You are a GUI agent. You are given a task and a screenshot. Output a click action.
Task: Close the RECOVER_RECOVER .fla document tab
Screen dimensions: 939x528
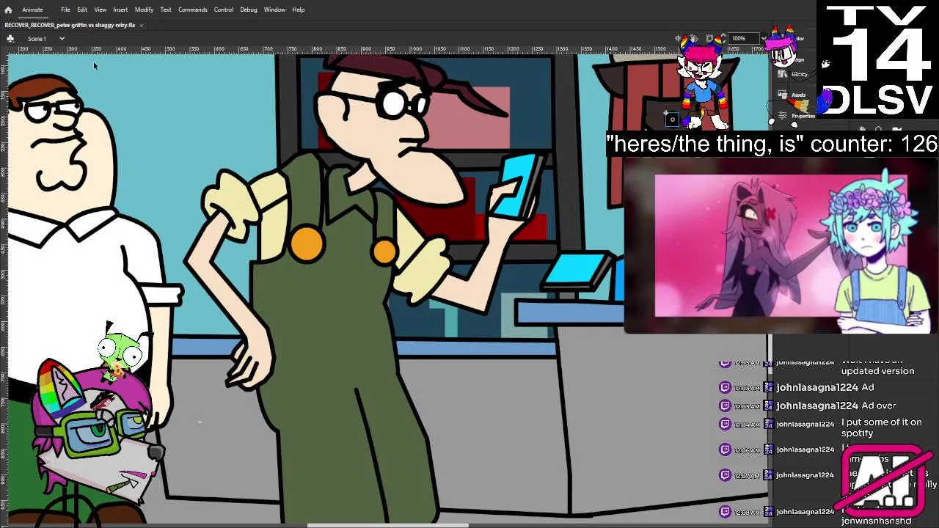pos(141,25)
